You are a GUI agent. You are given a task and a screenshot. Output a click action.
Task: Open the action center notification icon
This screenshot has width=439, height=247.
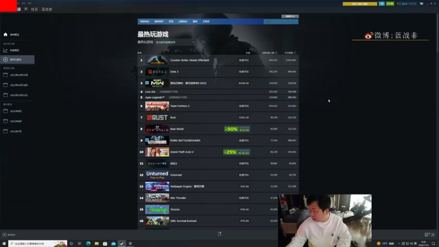pos(434,244)
